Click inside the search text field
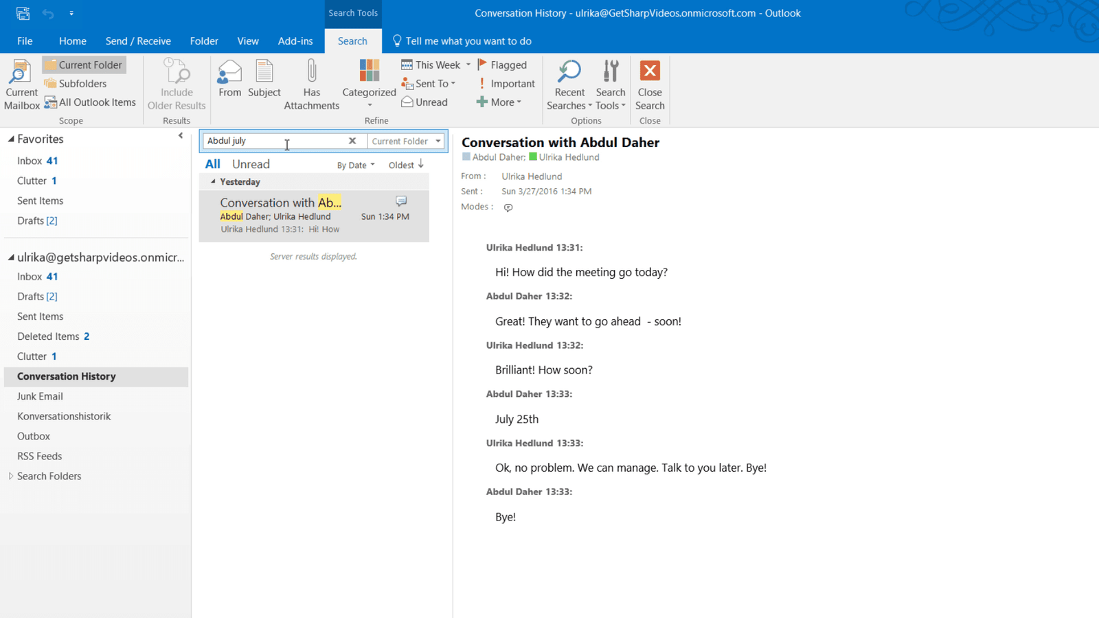 [x=275, y=141]
